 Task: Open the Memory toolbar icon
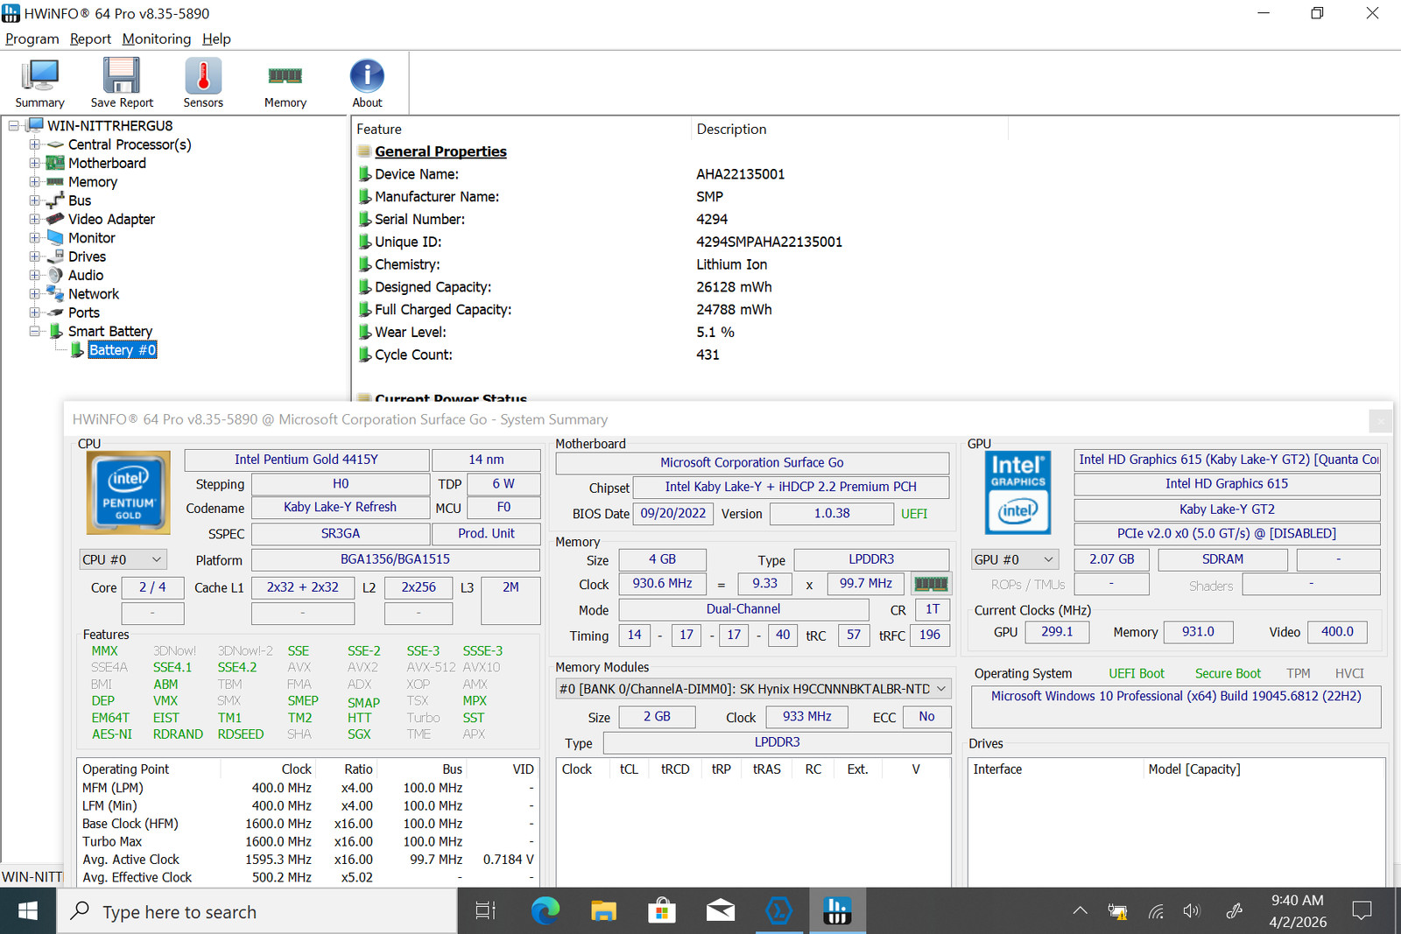(x=285, y=83)
